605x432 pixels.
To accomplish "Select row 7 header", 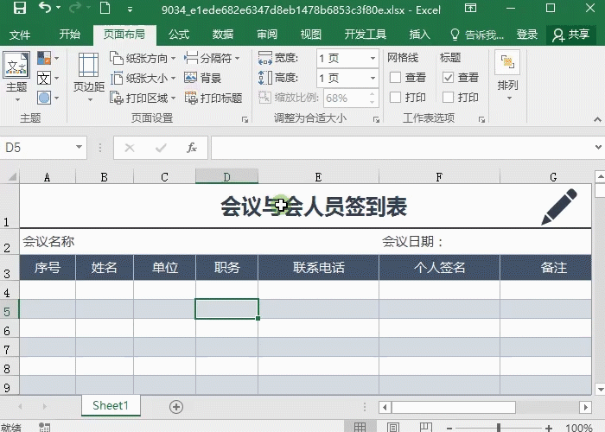I will (9, 349).
